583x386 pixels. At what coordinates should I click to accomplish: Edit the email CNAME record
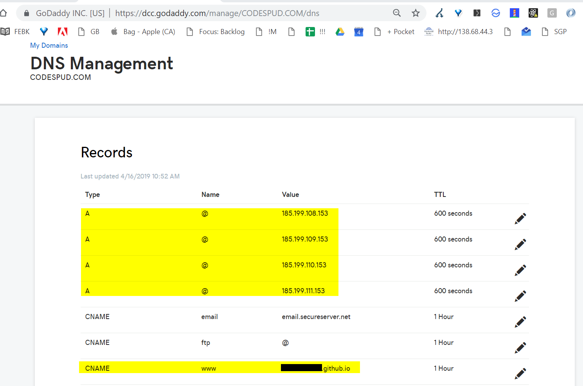[x=520, y=322]
